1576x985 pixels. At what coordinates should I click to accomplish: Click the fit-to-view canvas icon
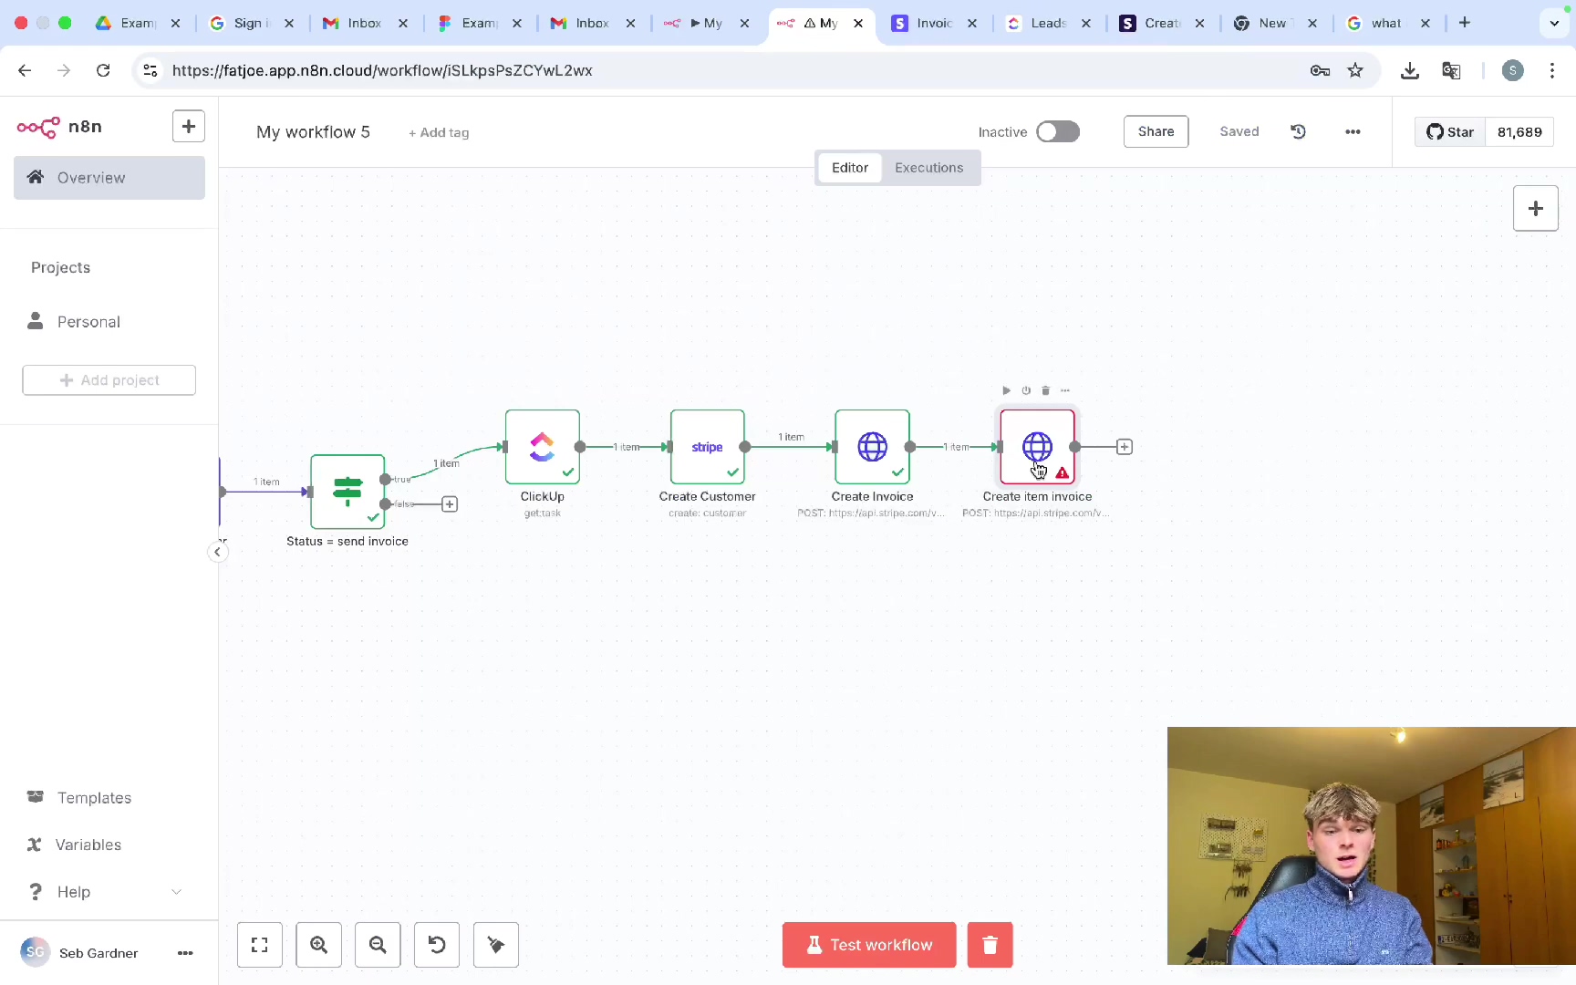[260, 945]
